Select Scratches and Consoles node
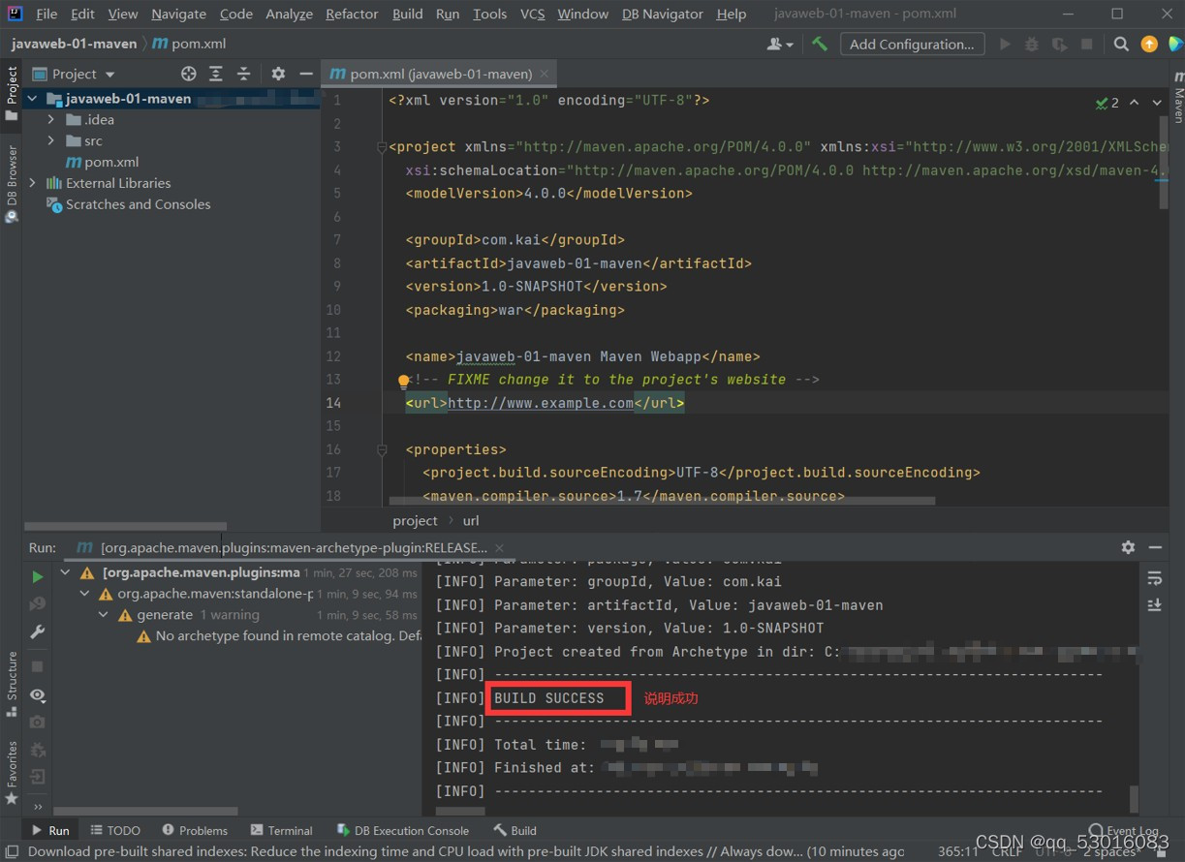This screenshot has height=862, width=1185. coord(129,204)
